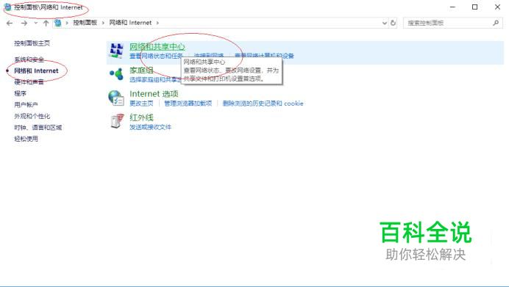Screen dimensions: 509x287
Task: Refresh the Control Panel view
Action: [393, 23]
